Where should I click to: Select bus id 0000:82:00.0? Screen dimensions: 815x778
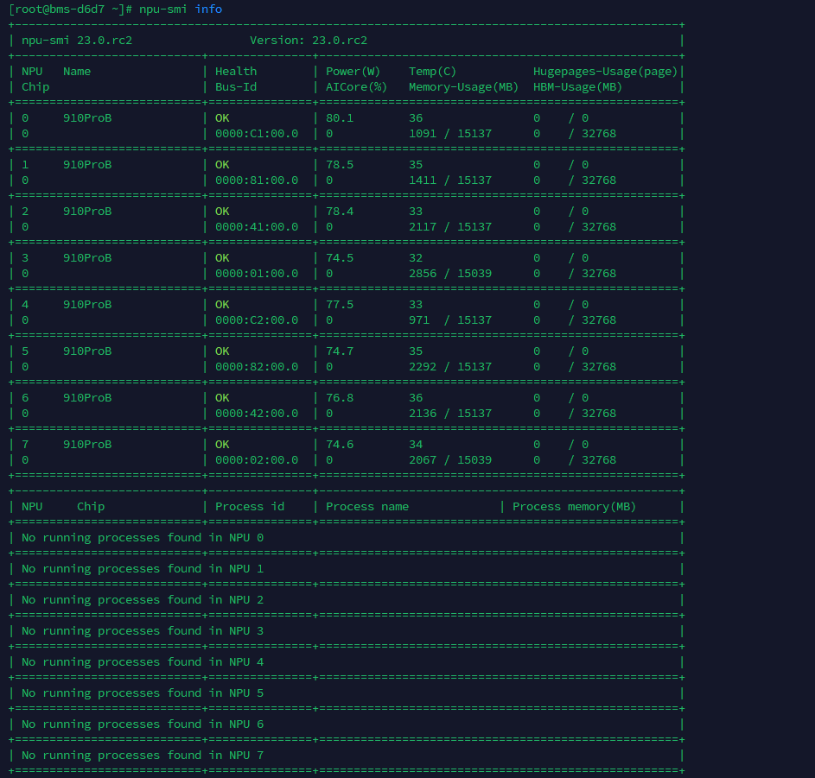click(x=257, y=367)
